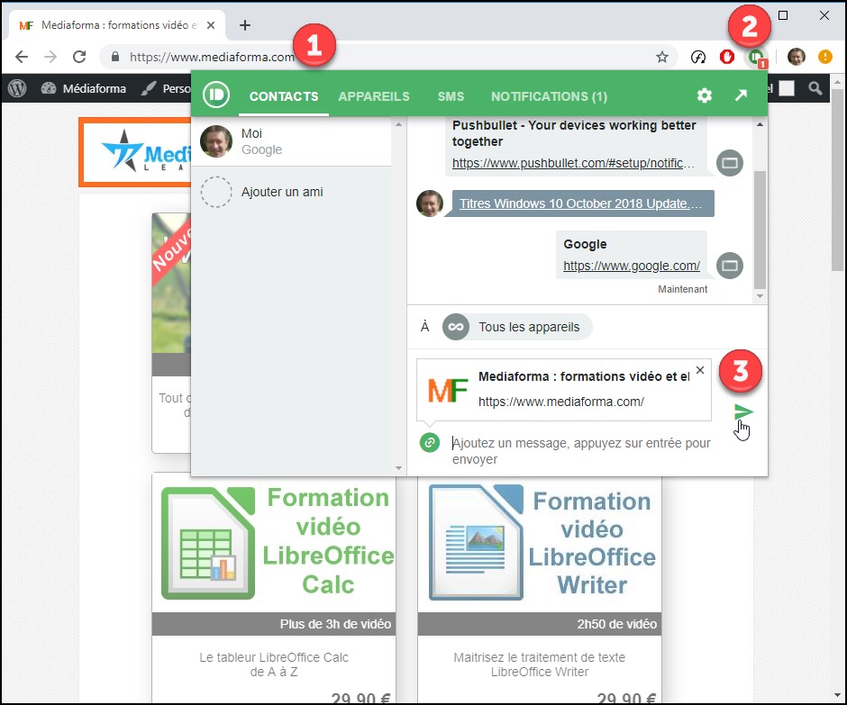Send the push with the green arrow
The height and width of the screenshot is (705, 847).
pos(743,412)
